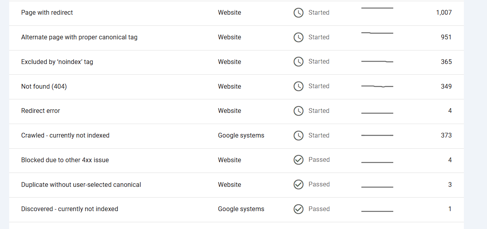Click the clock icon beside Alternate page canonical row
The height and width of the screenshot is (229, 487).
[298, 37]
